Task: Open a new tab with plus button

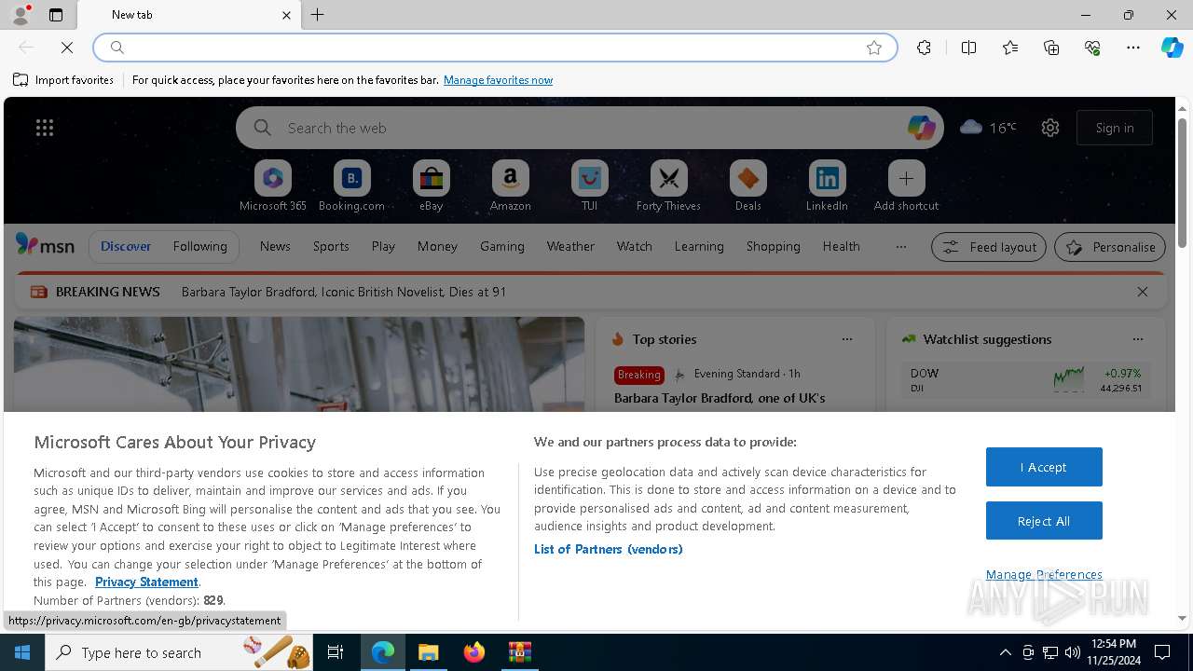Action: click(318, 15)
